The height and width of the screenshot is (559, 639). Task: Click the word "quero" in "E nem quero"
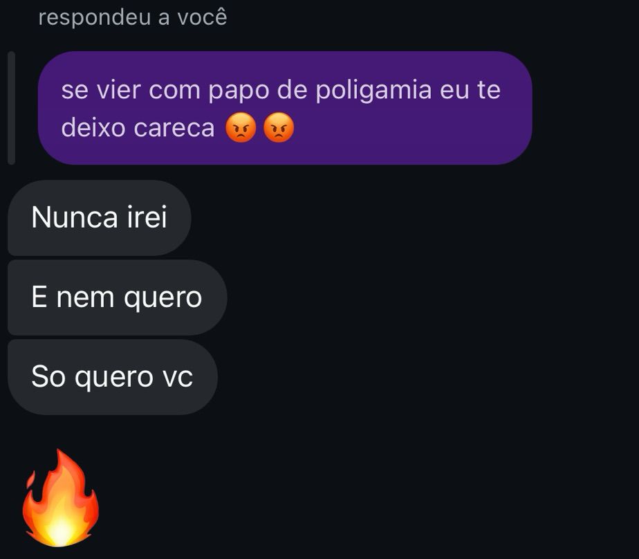point(163,299)
